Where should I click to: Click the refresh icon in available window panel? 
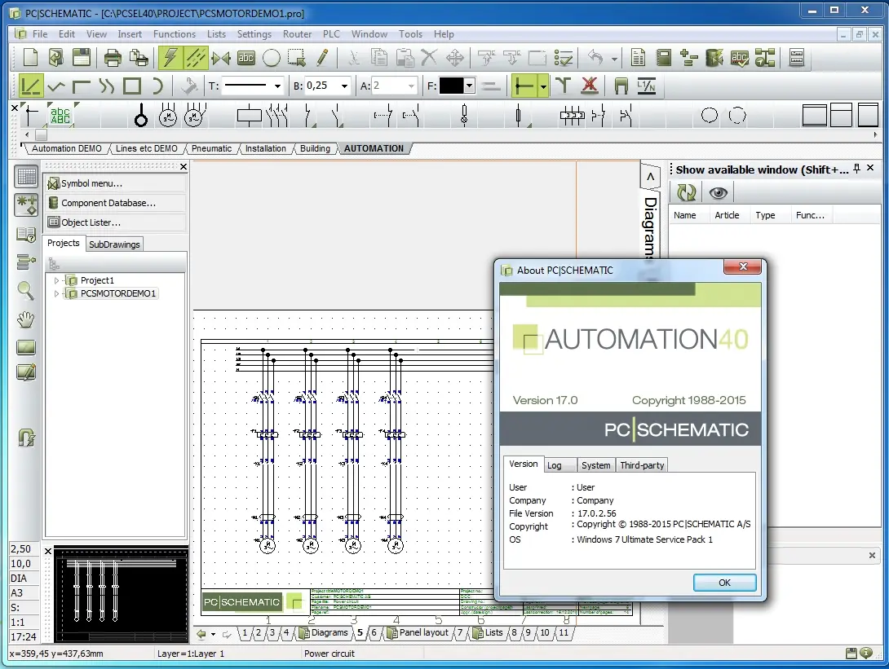point(687,192)
